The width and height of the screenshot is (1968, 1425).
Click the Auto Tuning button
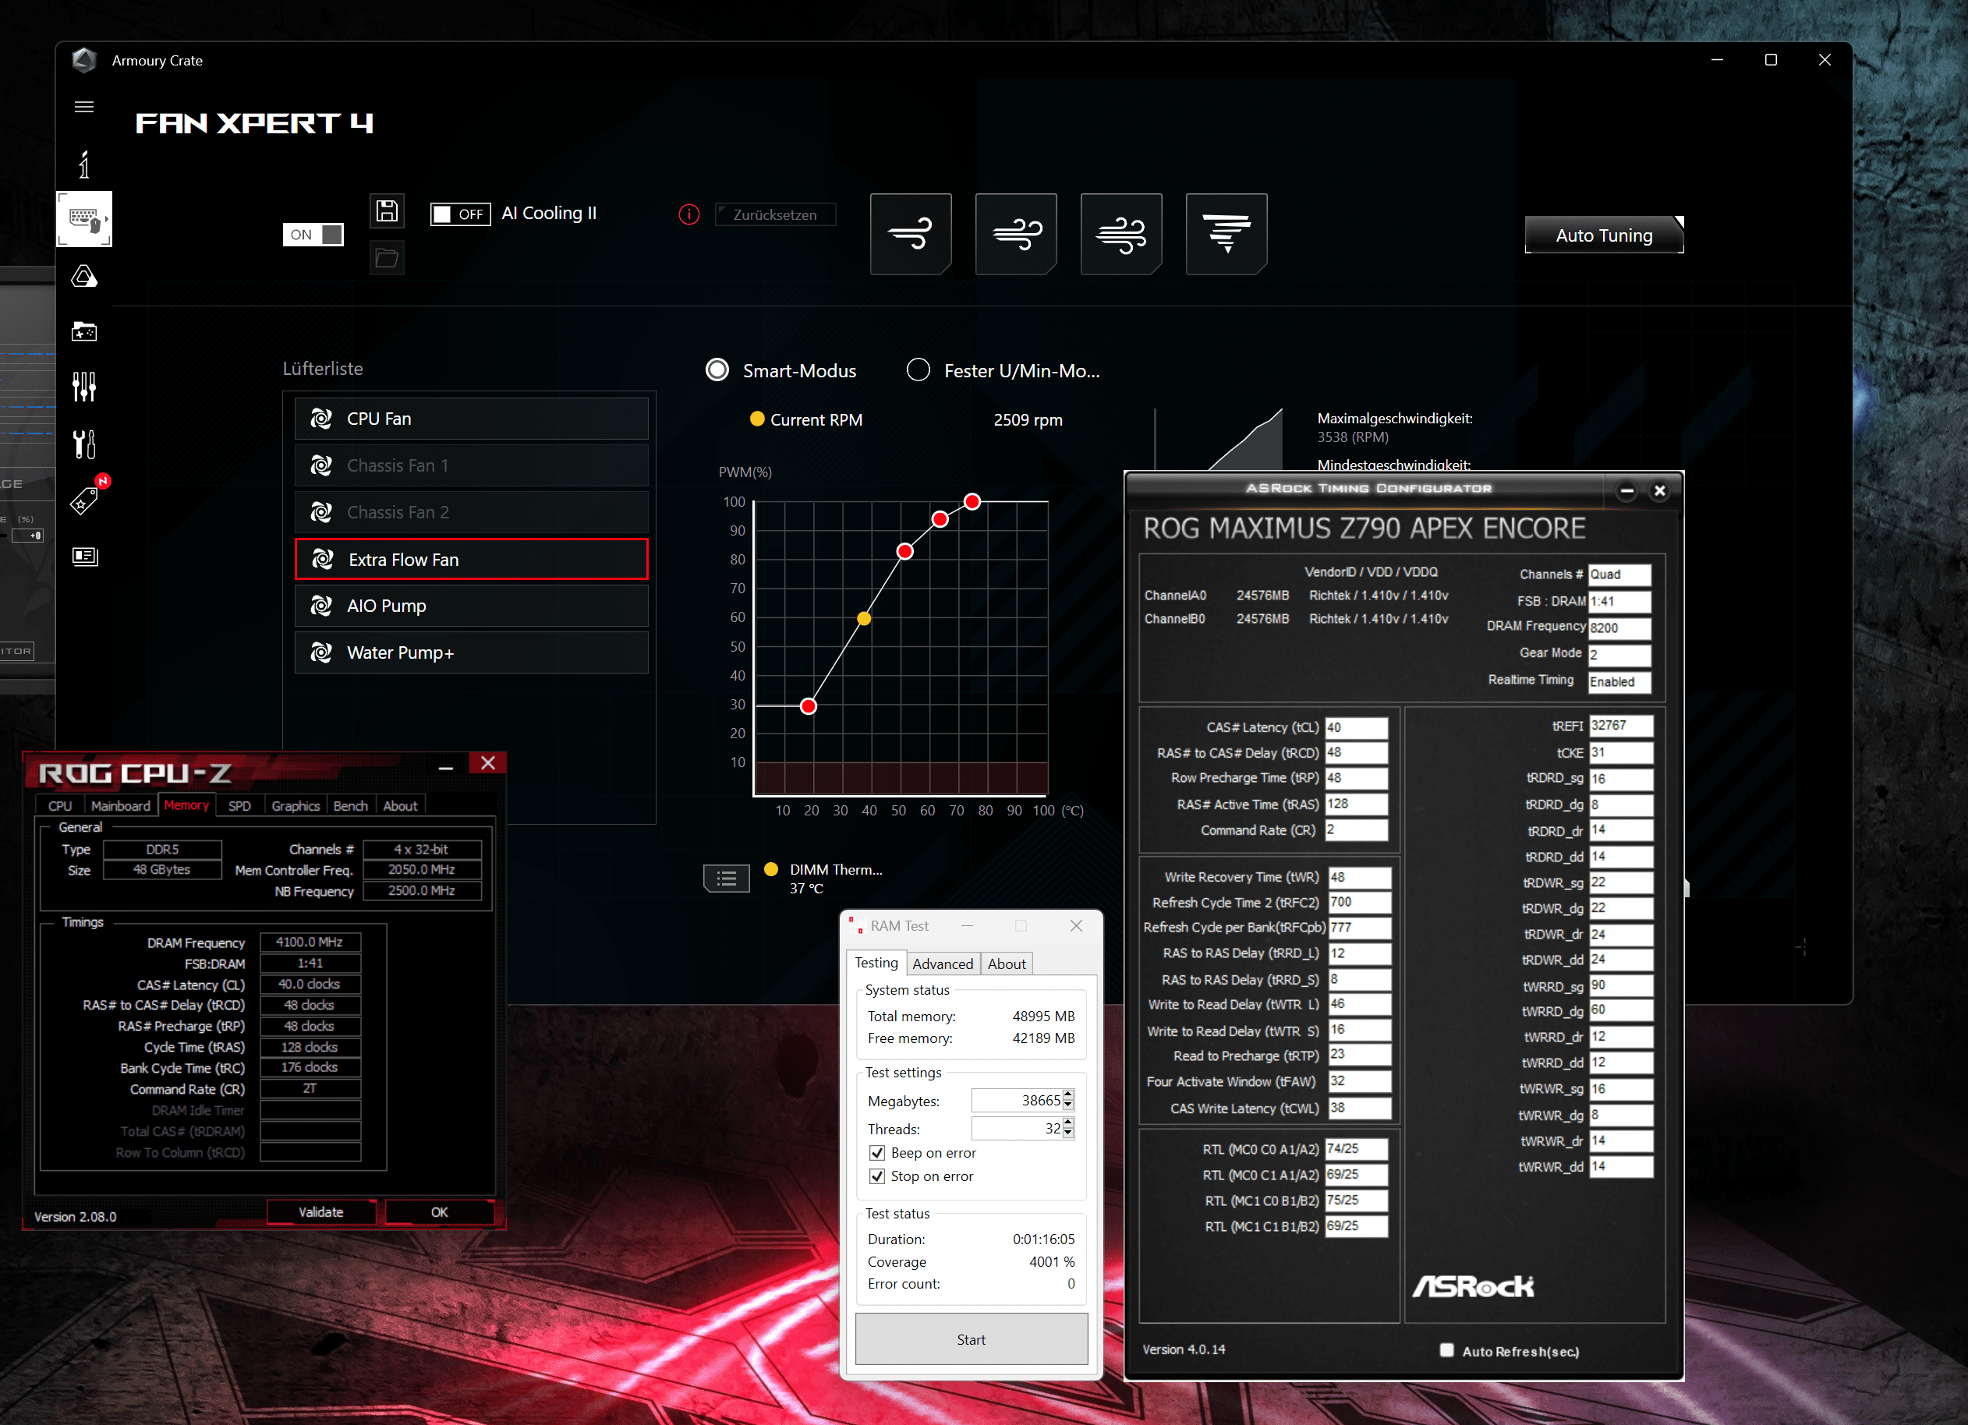1605,235
